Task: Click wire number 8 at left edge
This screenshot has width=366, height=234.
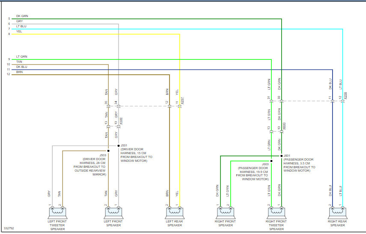Action: click(9, 34)
